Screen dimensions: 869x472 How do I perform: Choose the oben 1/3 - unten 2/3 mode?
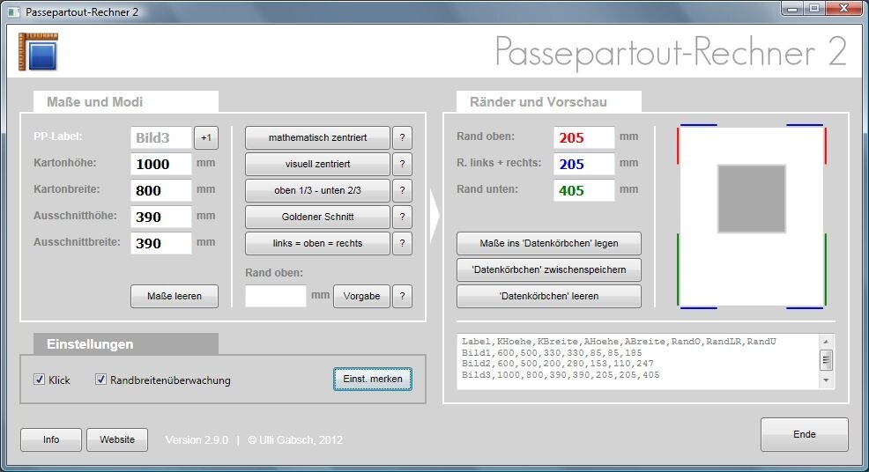tap(317, 190)
